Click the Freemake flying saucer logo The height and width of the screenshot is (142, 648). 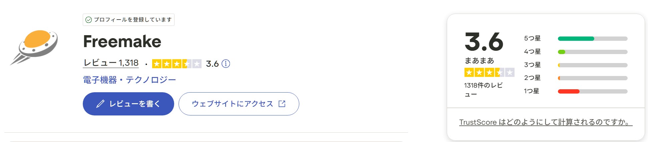(x=34, y=46)
